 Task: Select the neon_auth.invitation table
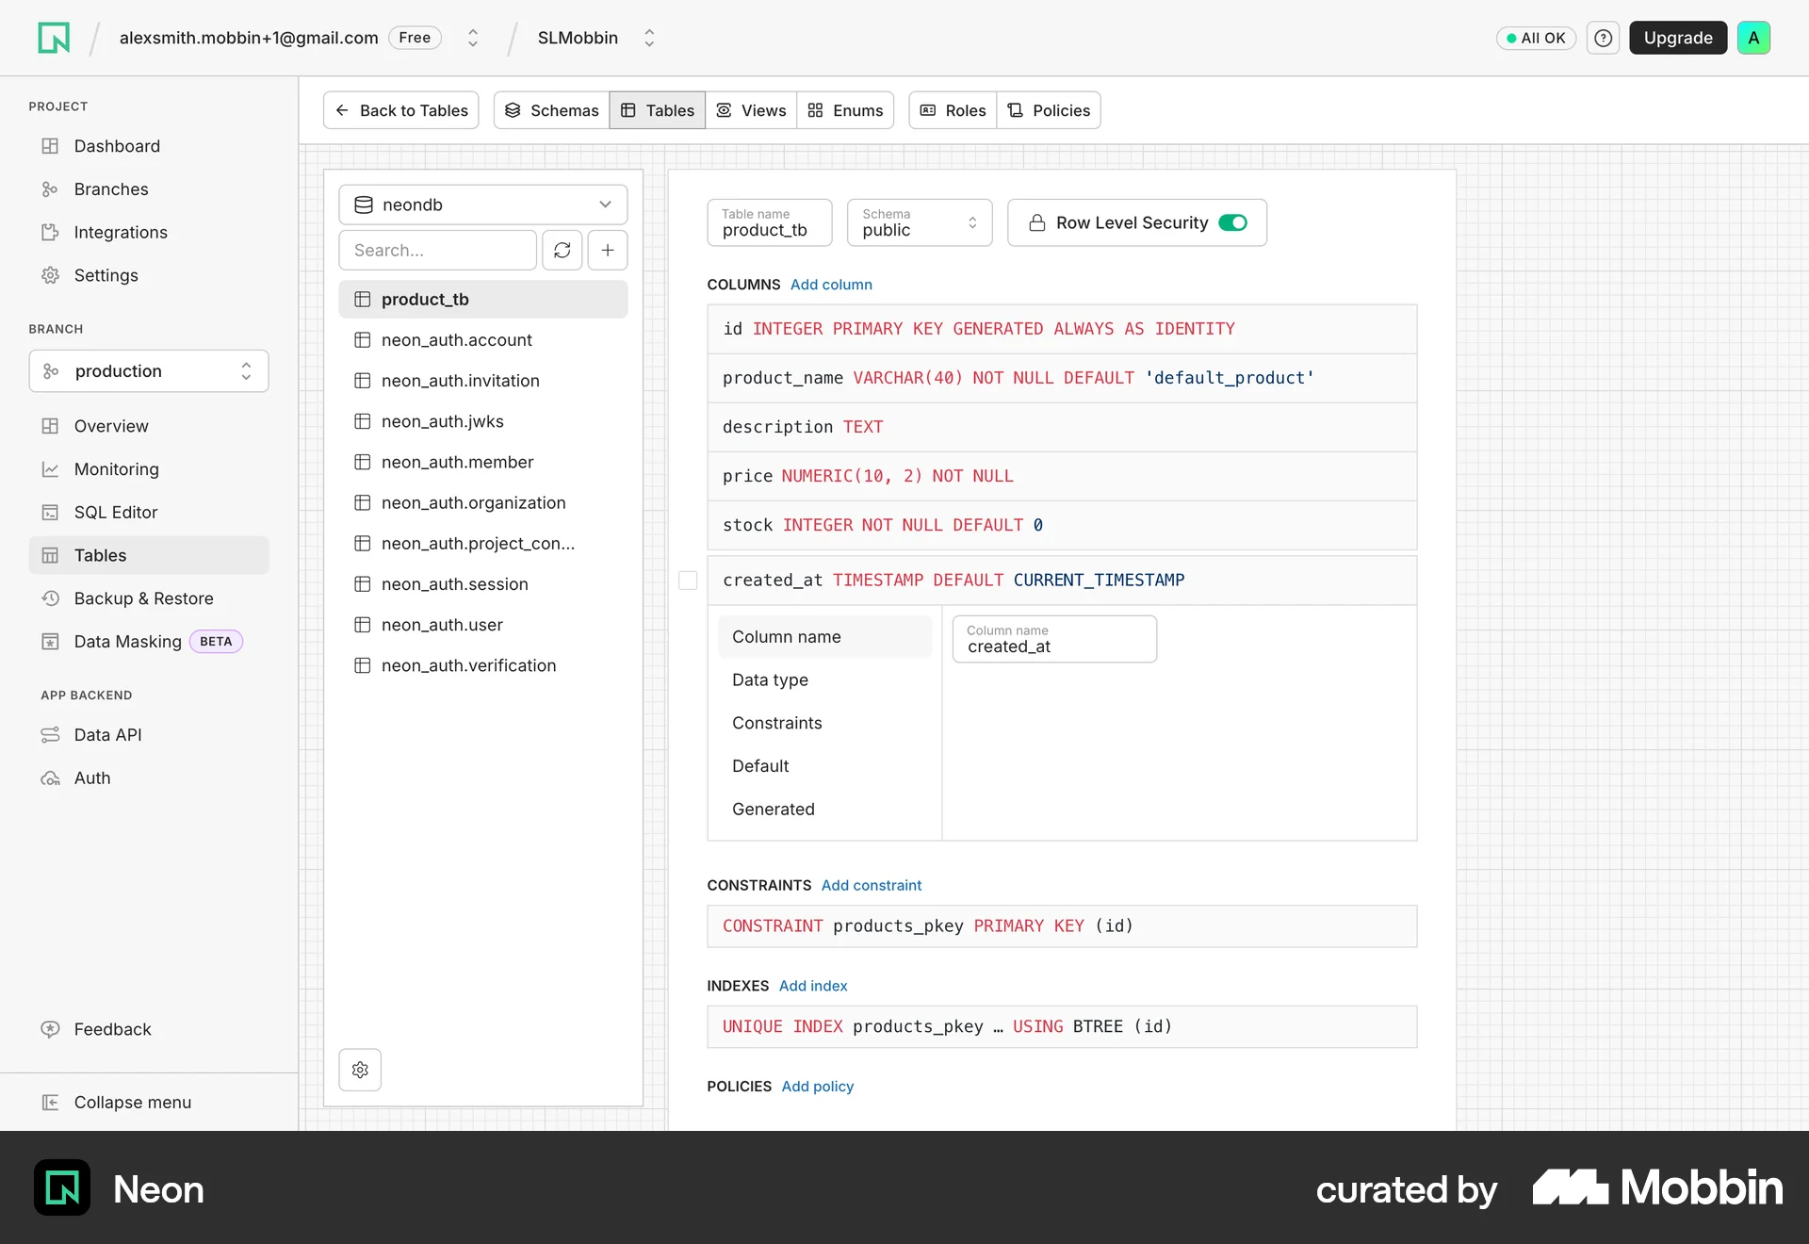pyautogui.click(x=483, y=381)
